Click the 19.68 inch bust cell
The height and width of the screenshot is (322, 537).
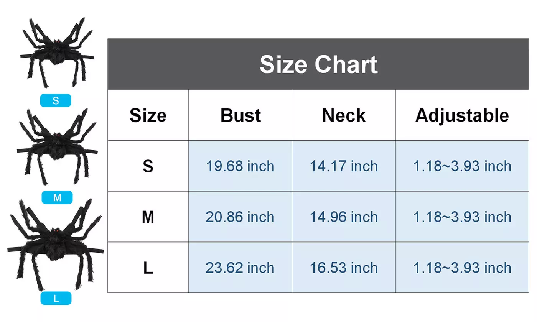point(240,166)
